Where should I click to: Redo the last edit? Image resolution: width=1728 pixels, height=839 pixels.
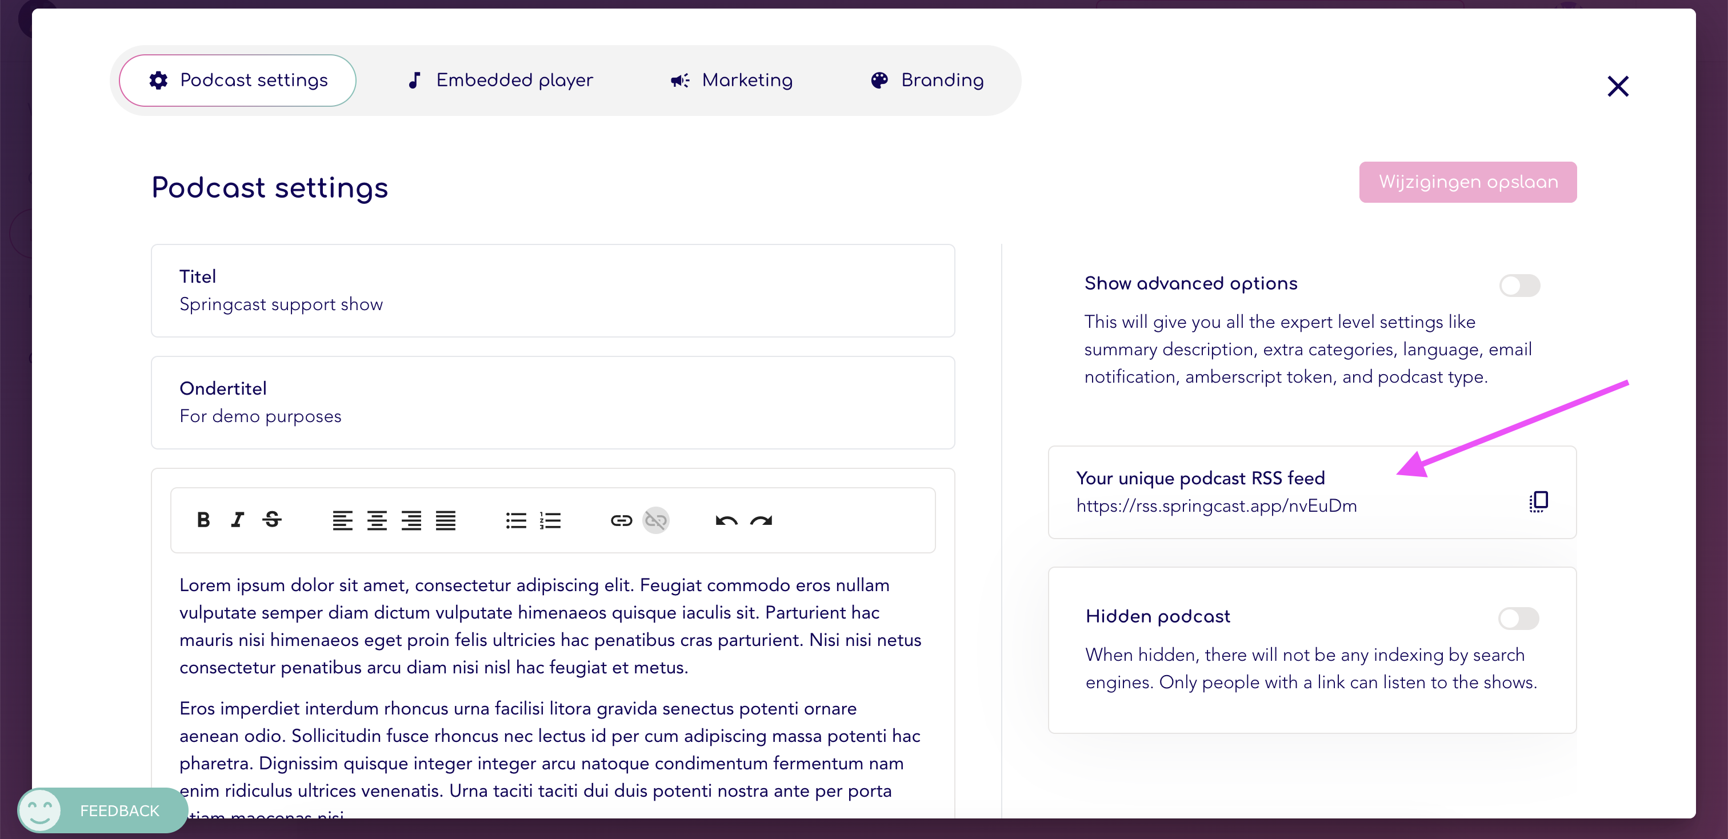761,520
